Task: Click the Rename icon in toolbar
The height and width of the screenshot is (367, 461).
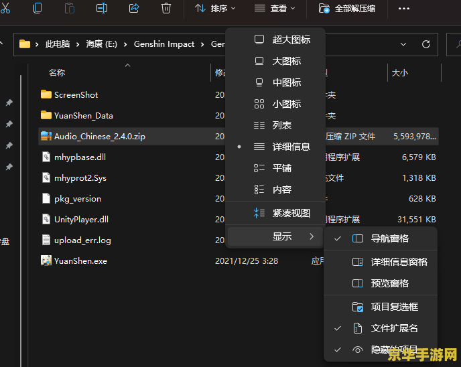Action: 102,8
